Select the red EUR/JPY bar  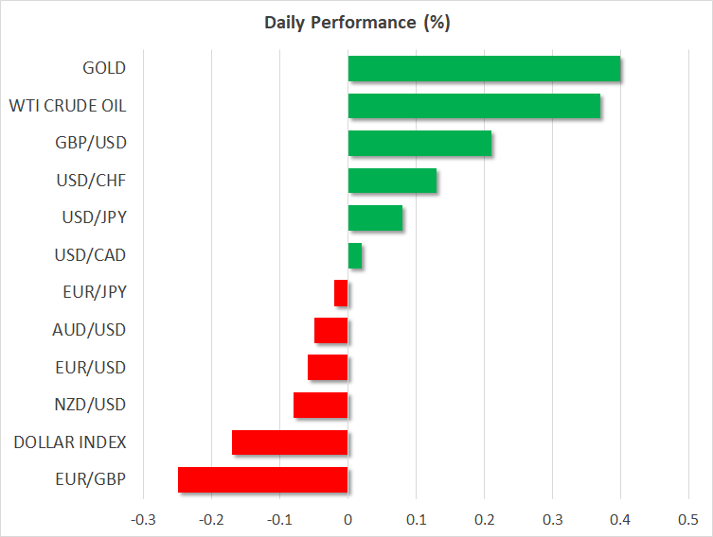click(342, 293)
